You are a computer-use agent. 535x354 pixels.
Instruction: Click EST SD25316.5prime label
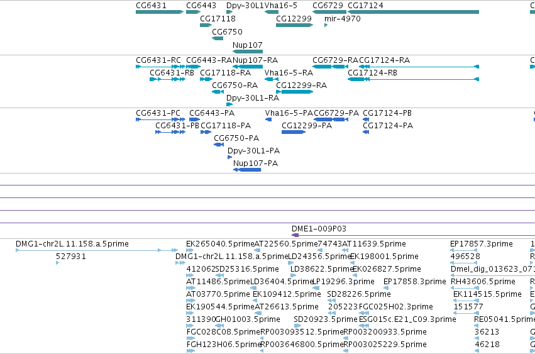[247, 269]
